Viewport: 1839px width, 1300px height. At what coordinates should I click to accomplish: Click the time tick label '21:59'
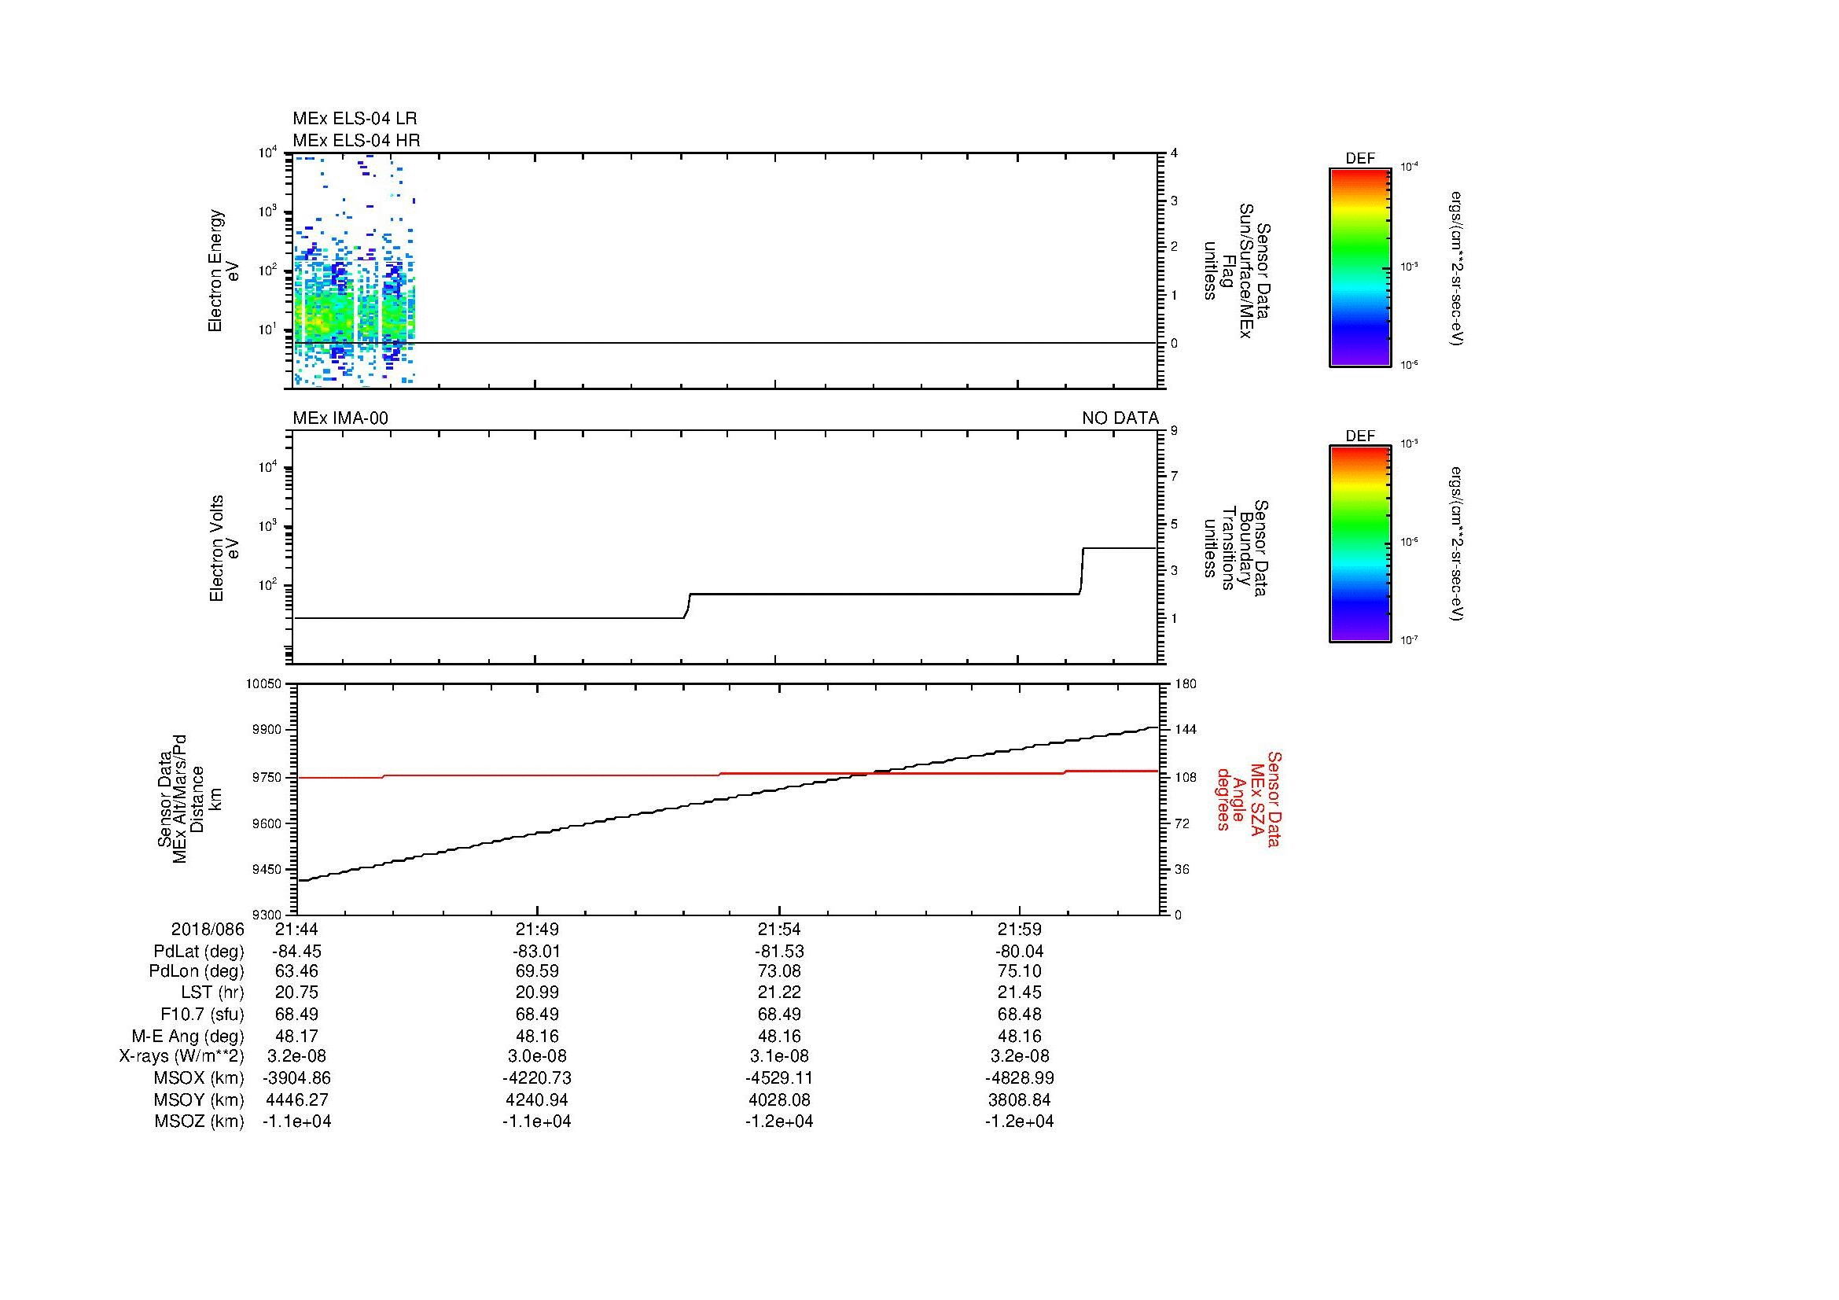point(1020,930)
